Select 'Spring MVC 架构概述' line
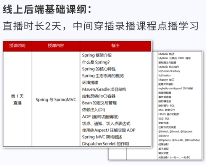This screenshot has height=165, width=206. [x=102, y=137]
